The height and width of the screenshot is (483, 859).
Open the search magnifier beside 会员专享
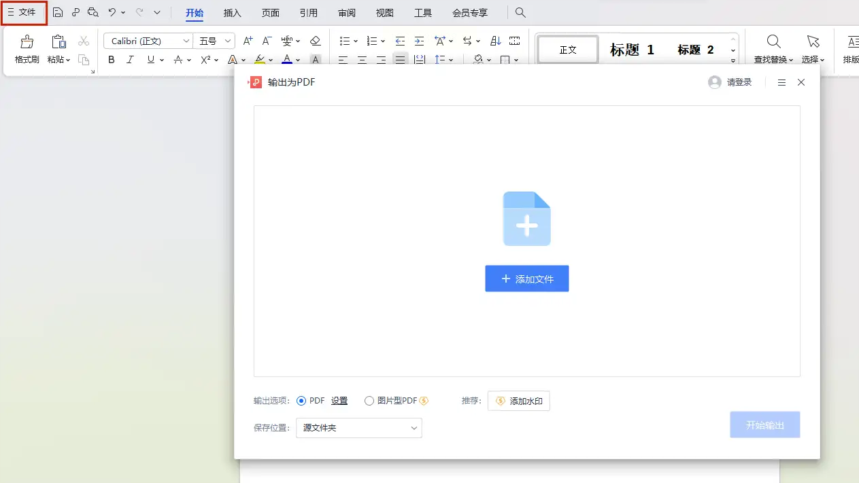520,12
